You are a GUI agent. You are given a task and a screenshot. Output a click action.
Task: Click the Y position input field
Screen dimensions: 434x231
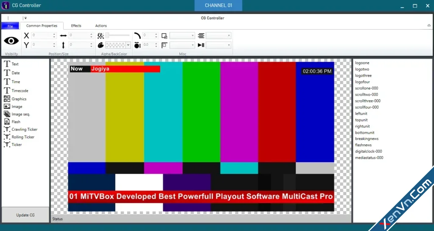(44, 45)
